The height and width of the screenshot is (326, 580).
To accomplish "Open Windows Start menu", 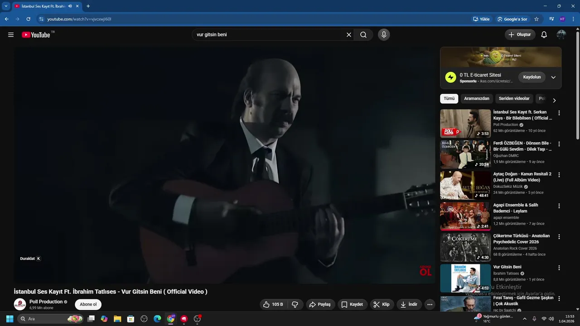I will pos(10,319).
